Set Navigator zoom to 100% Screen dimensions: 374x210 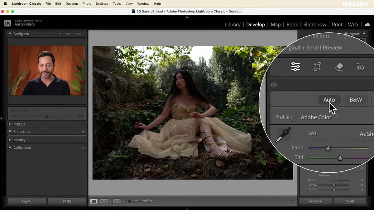click(69, 34)
